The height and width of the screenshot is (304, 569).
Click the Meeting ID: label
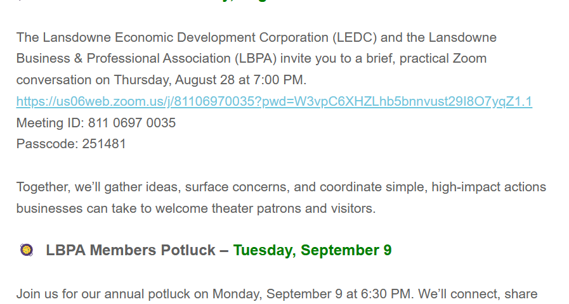pyautogui.click(x=50, y=123)
